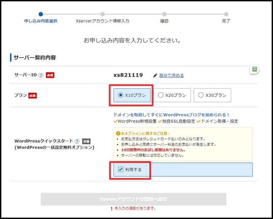The height and width of the screenshot is (219, 273).
Task: Click the ドメイン取得・設定 feature text
Action: point(219,122)
